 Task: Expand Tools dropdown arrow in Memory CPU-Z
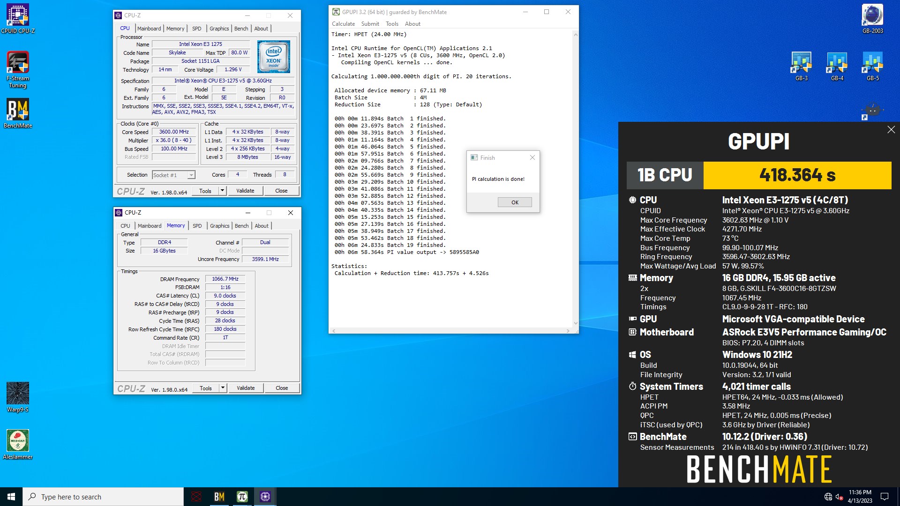tap(223, 388)
